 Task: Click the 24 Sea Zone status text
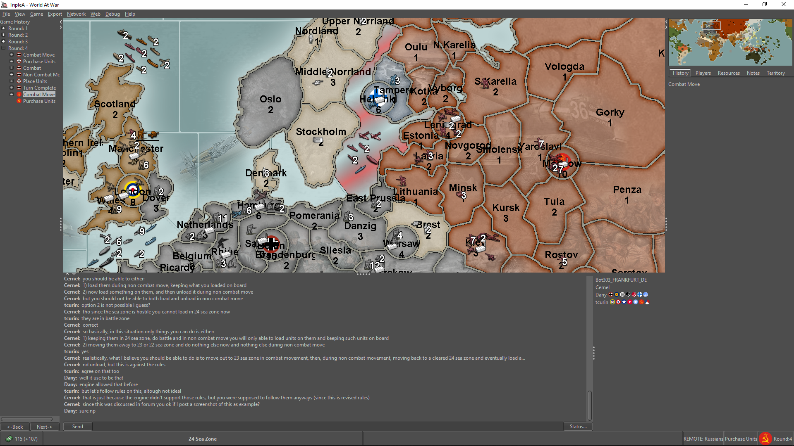point(203,439)
